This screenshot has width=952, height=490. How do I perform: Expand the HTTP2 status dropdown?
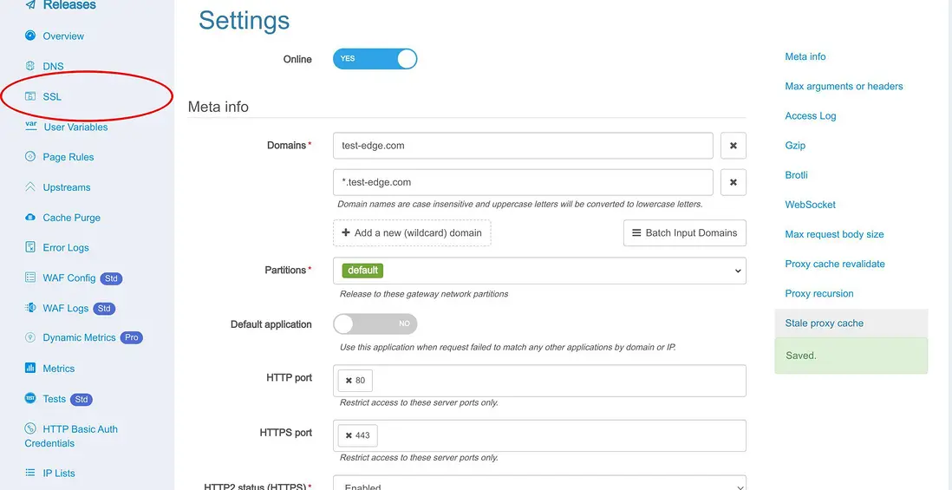[538, 486]
